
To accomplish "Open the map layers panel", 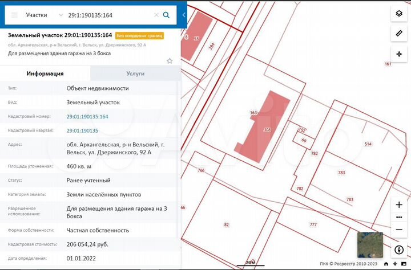I will [399, 14].
